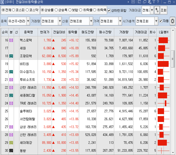Click the 전일대비 column header
Screen dimensions: 176x155
(59, 32)
